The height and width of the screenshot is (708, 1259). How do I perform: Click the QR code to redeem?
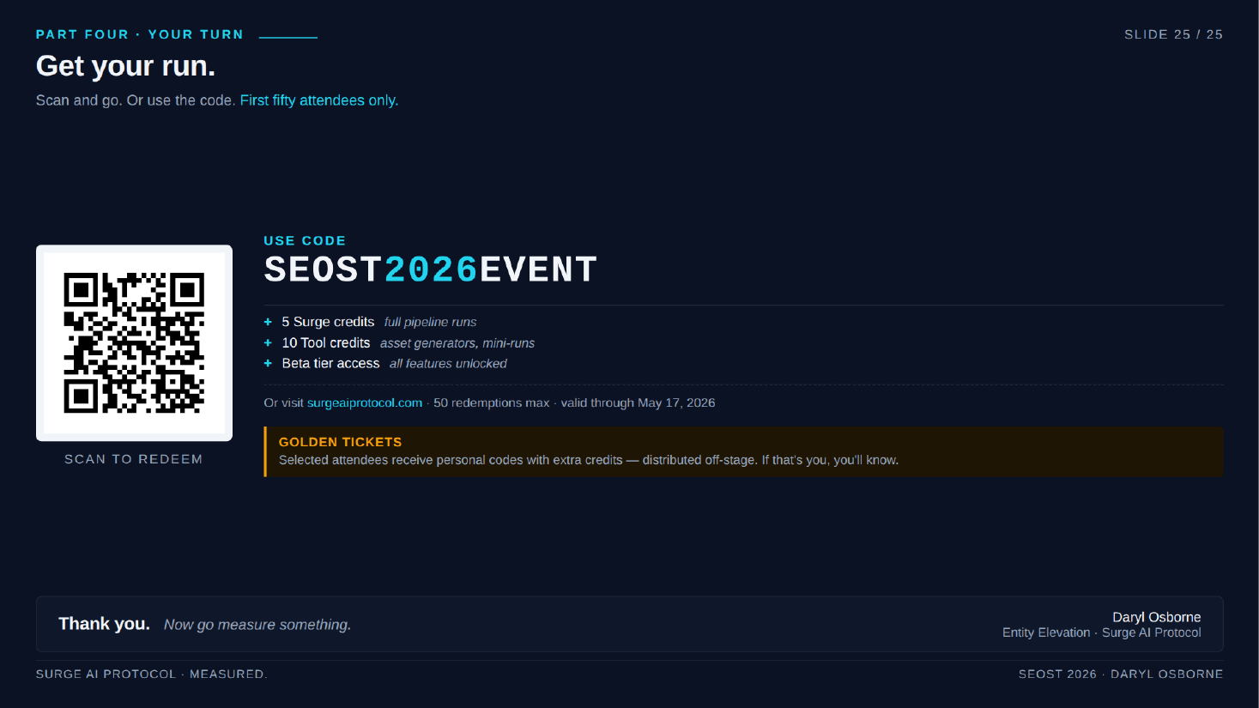click(134, 342)
